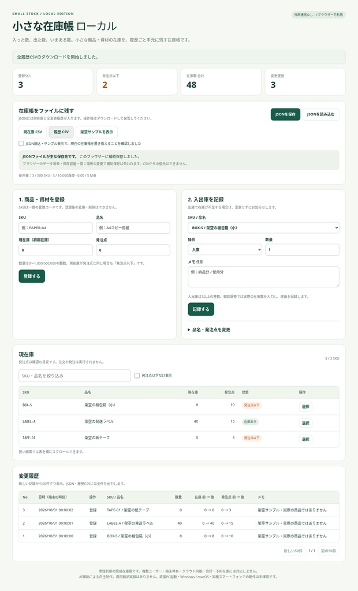
Task: Click history entry LABEL-A / 架空の発送ラベル
Action: point(130,523)
